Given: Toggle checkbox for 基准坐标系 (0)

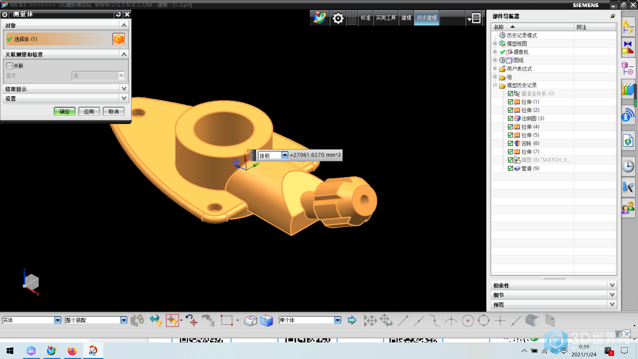Looking at the screenshot, I should pyautogui.click(x=510, y=93).
